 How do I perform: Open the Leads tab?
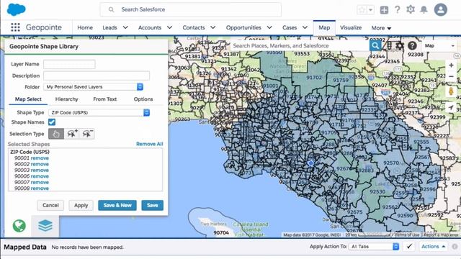(x=109, y=27)
